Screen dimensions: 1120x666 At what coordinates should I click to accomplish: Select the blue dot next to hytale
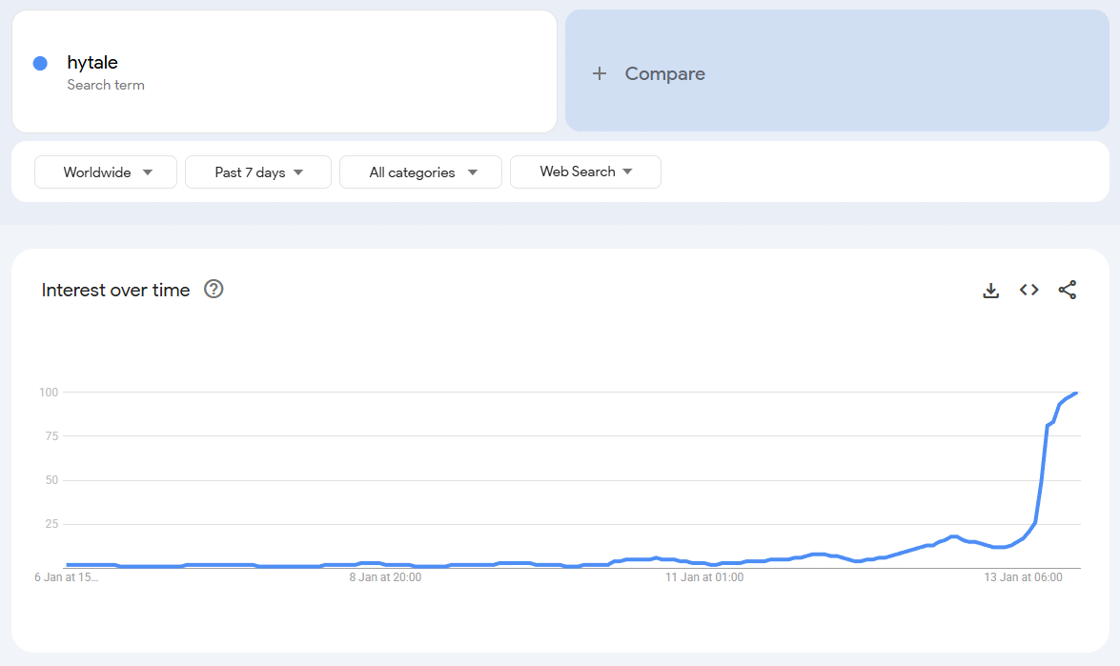pyautogui.click(x=37, y=63)
